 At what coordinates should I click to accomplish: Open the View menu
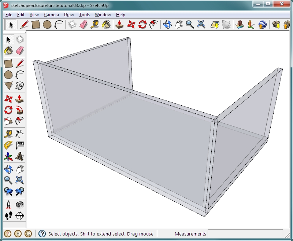(34, 15)
